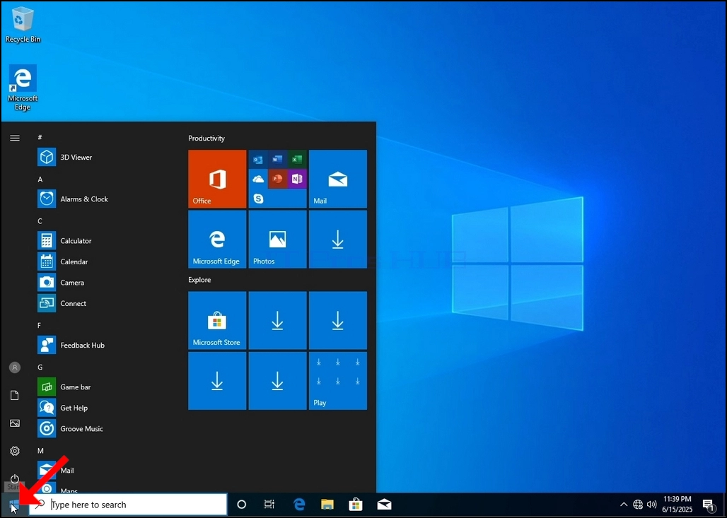Open Settings gear in Start sidebar
This screenshot has width=727, height=518.
coord(15,451)
